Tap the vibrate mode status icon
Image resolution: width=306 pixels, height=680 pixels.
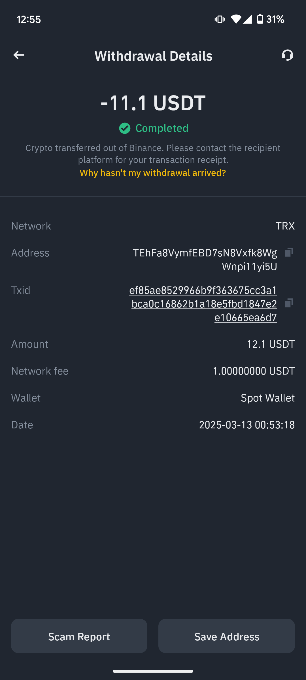point(220,19)
